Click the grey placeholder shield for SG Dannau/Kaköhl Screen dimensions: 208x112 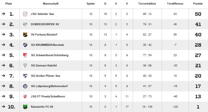pyautogui.click(x=25, y=66)
